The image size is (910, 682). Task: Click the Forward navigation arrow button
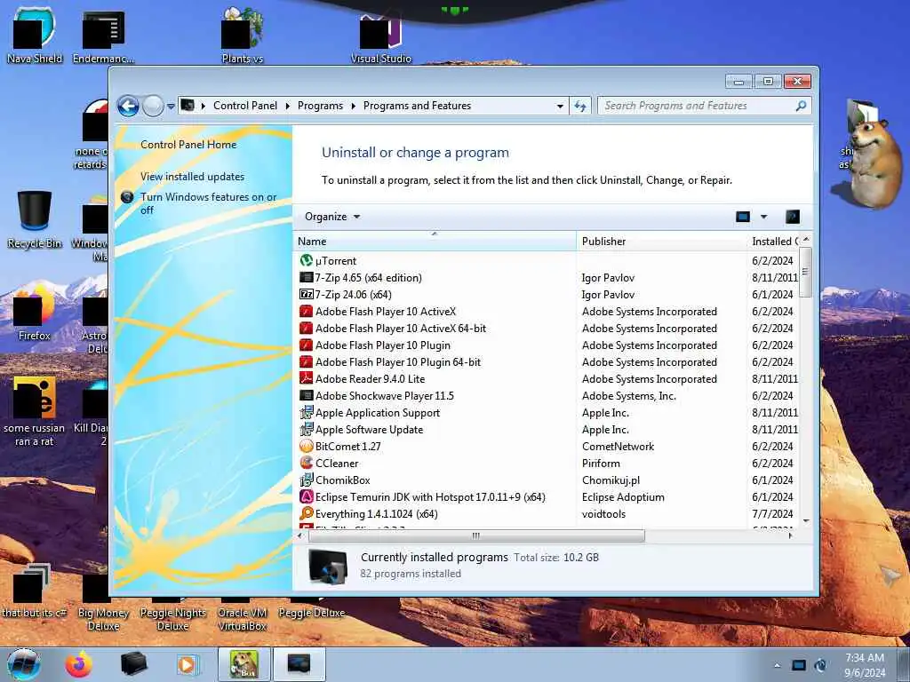click(153, 107)
